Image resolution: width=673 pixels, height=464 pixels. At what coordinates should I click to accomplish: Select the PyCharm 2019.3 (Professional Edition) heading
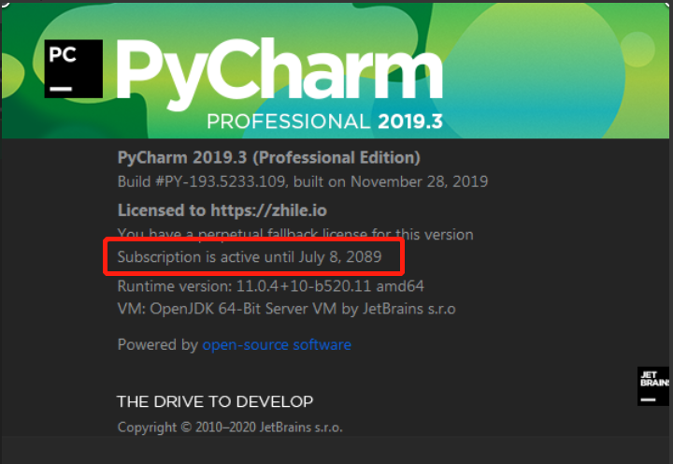point(268,157)
